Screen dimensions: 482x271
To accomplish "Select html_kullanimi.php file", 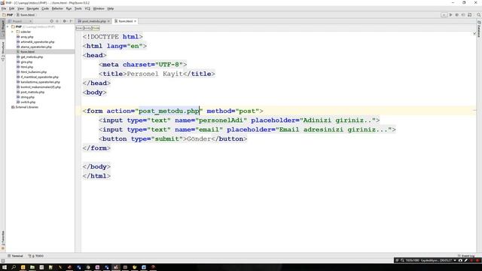I will pos(32,72).
